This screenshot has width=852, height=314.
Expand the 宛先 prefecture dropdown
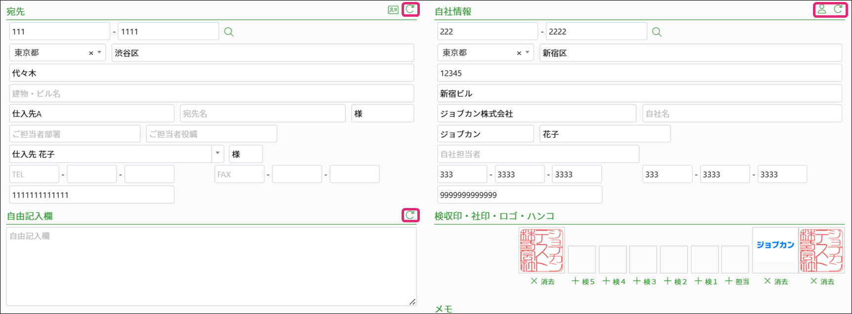[99, 53]
